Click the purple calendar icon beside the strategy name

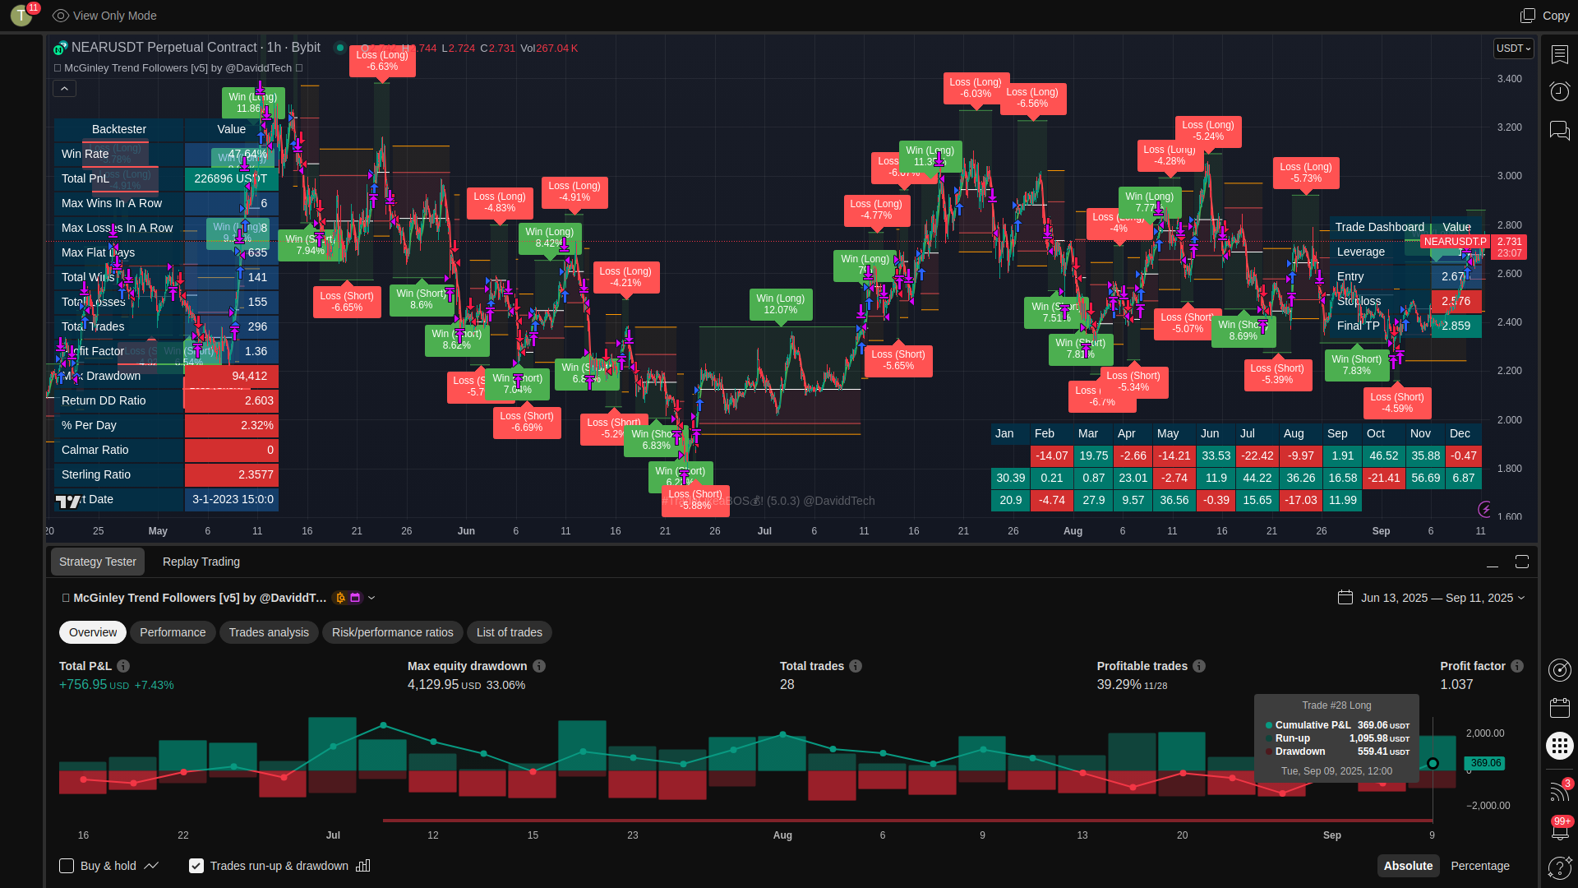(x=355, y=598)
